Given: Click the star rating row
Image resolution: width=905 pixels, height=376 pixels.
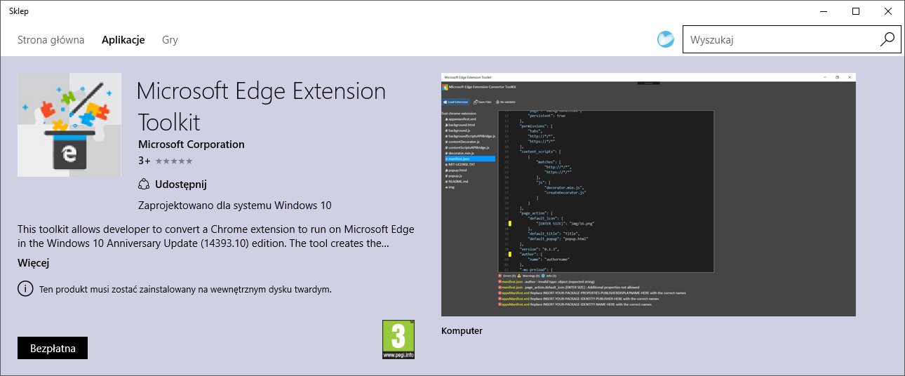Looking at the screenshot, I should pos(173,161).
